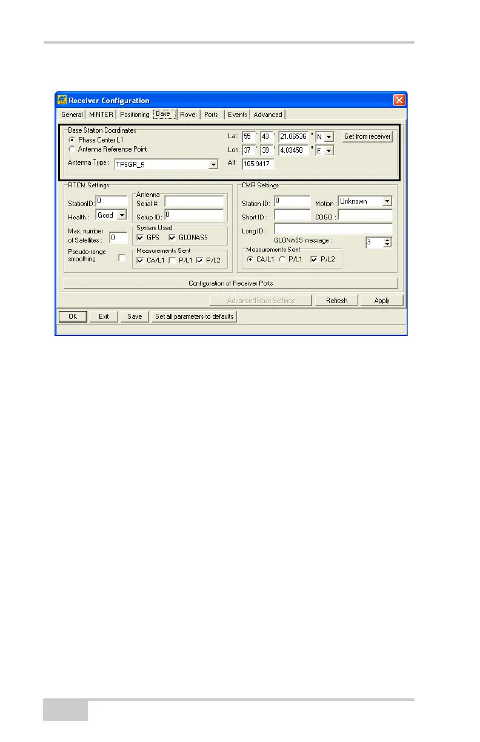Click the Exit button
The image size is (480, 742).
click(x=104, y=316)
